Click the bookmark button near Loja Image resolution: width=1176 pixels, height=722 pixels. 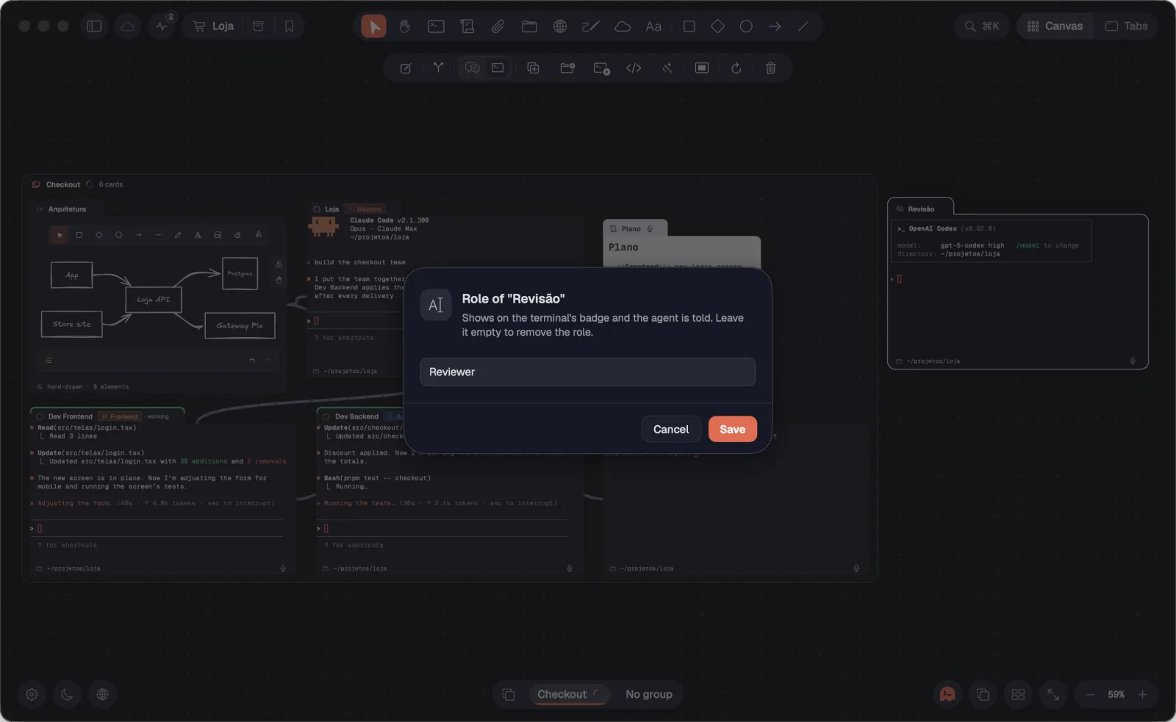pyautogui.click(x=289, y=26)
